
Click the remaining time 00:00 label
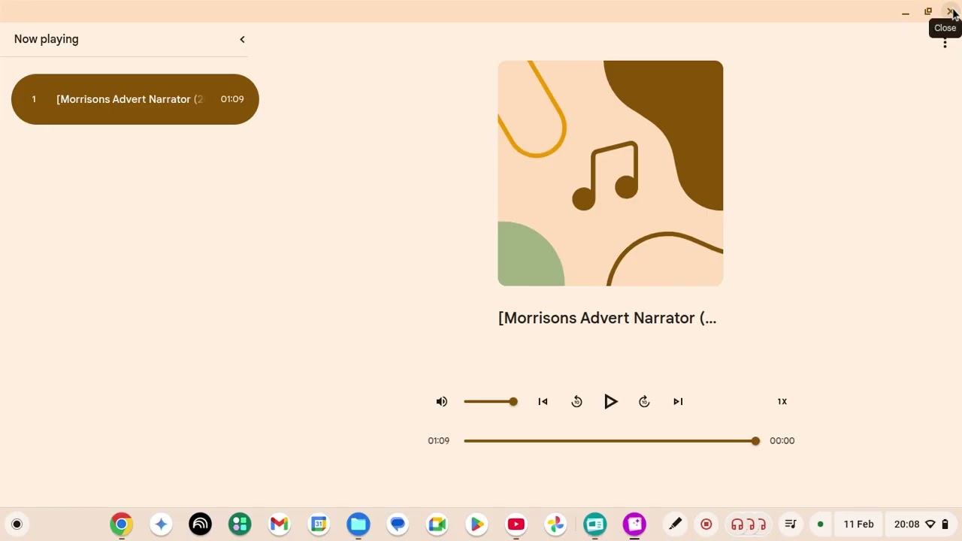[x=782, y=440]
